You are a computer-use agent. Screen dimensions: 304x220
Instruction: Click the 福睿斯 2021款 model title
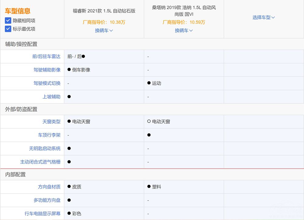[104, 11]
